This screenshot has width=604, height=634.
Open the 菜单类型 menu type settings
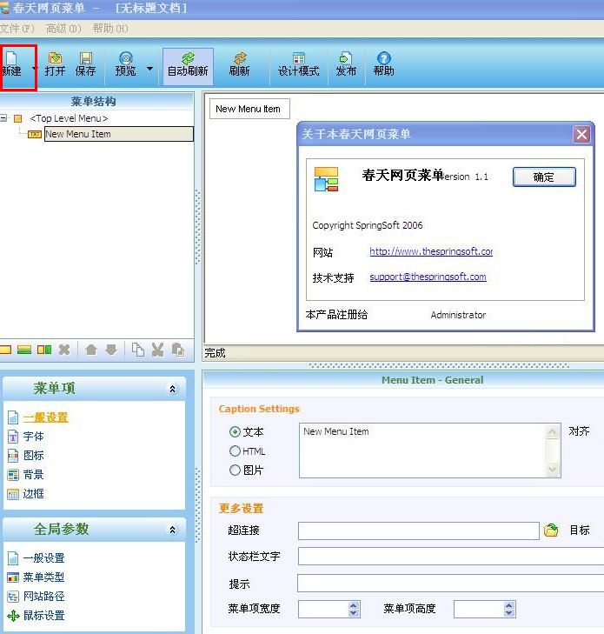[43, 577]
